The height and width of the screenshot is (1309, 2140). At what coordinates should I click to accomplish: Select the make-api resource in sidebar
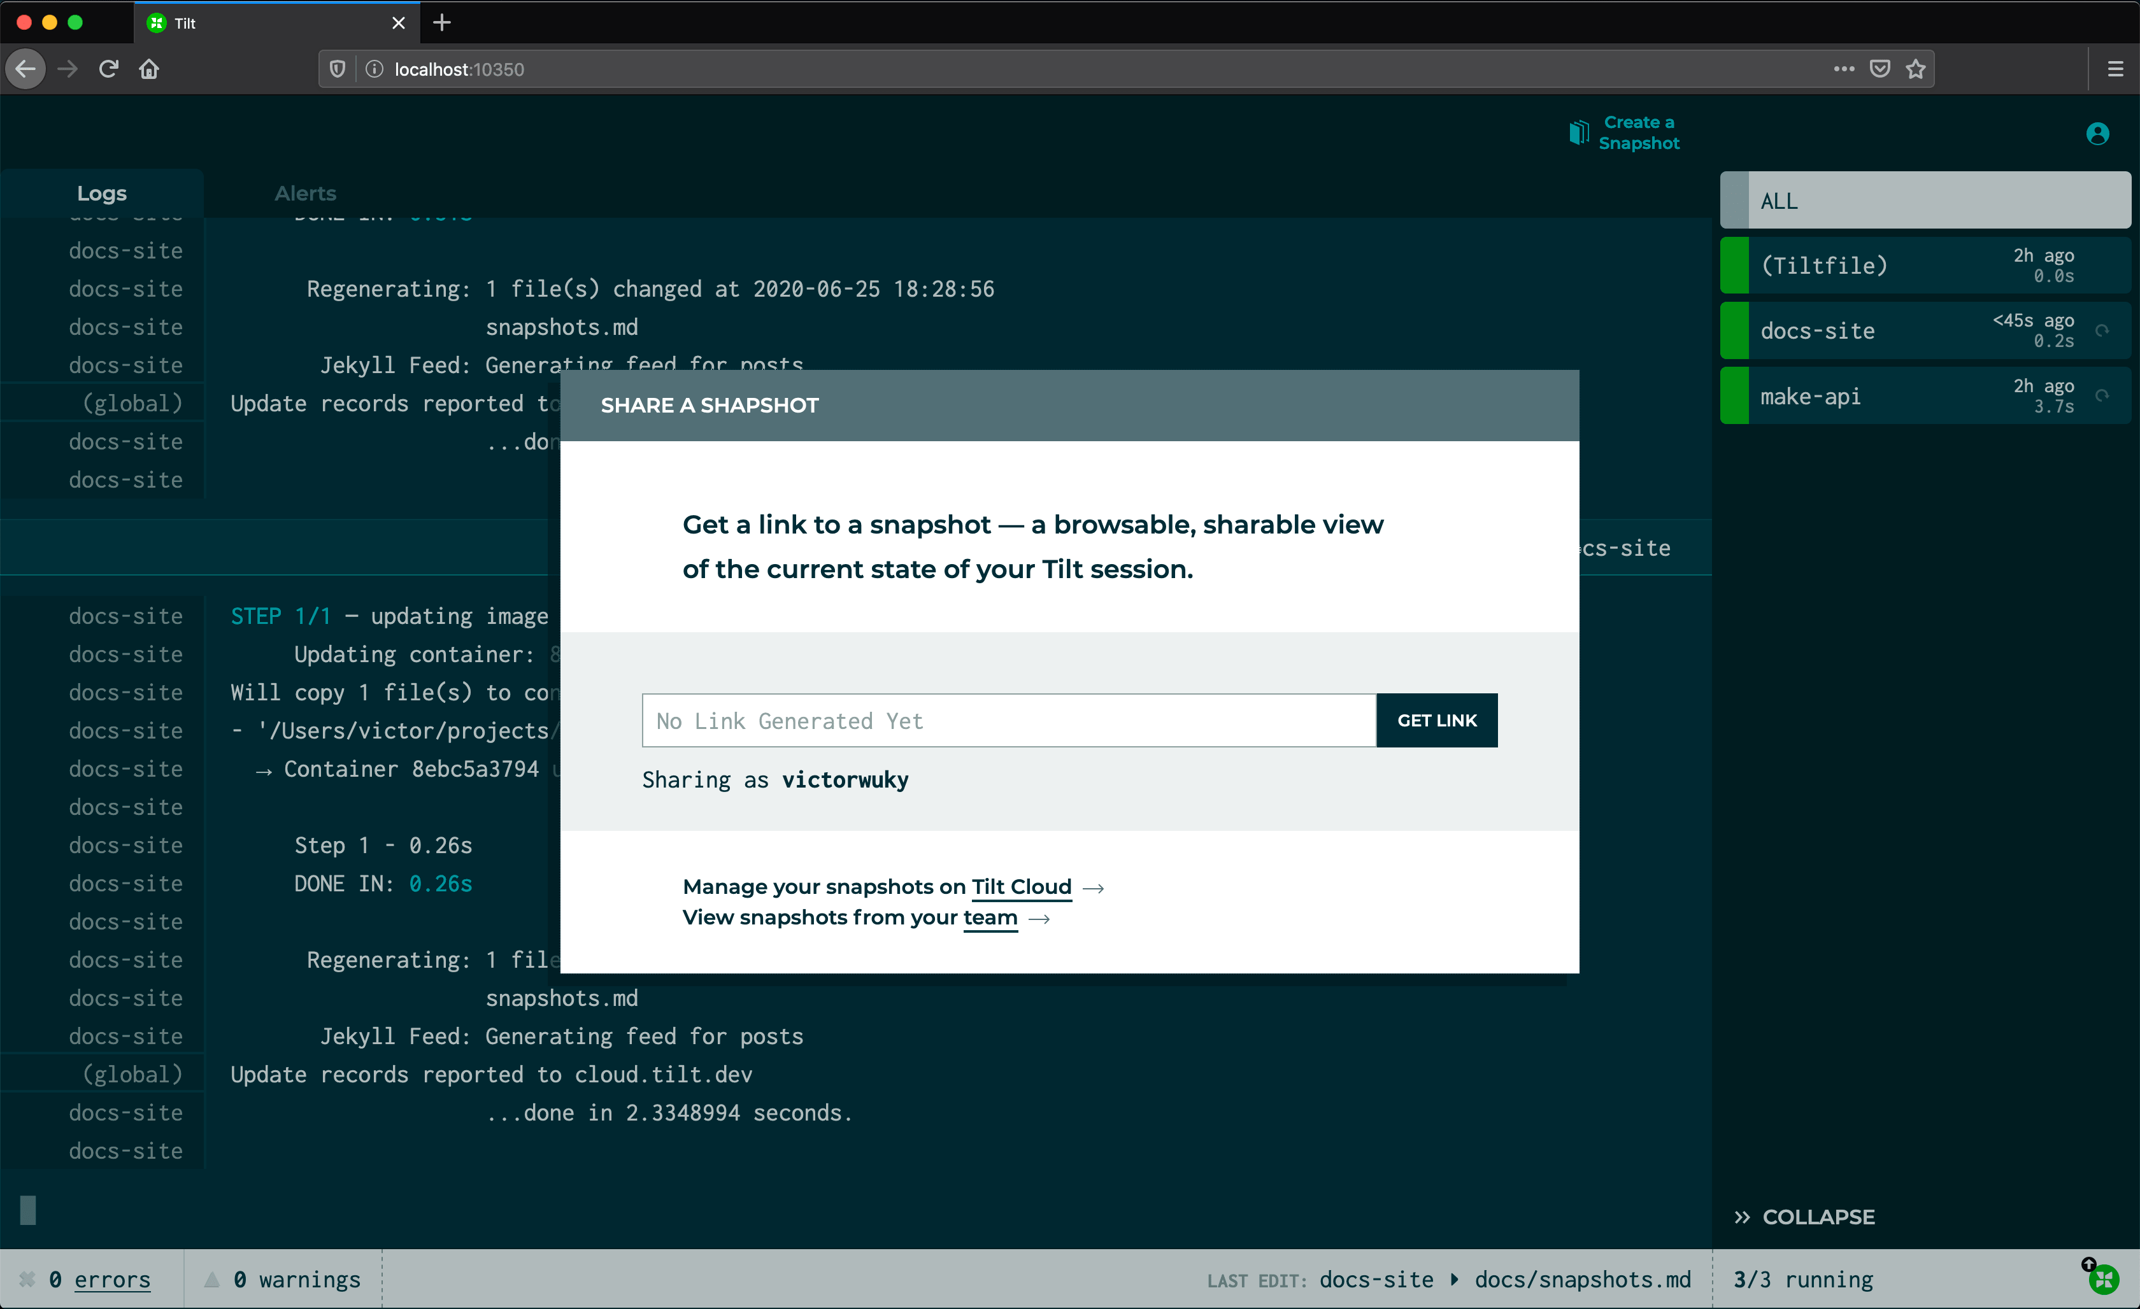coord(1925,396)
